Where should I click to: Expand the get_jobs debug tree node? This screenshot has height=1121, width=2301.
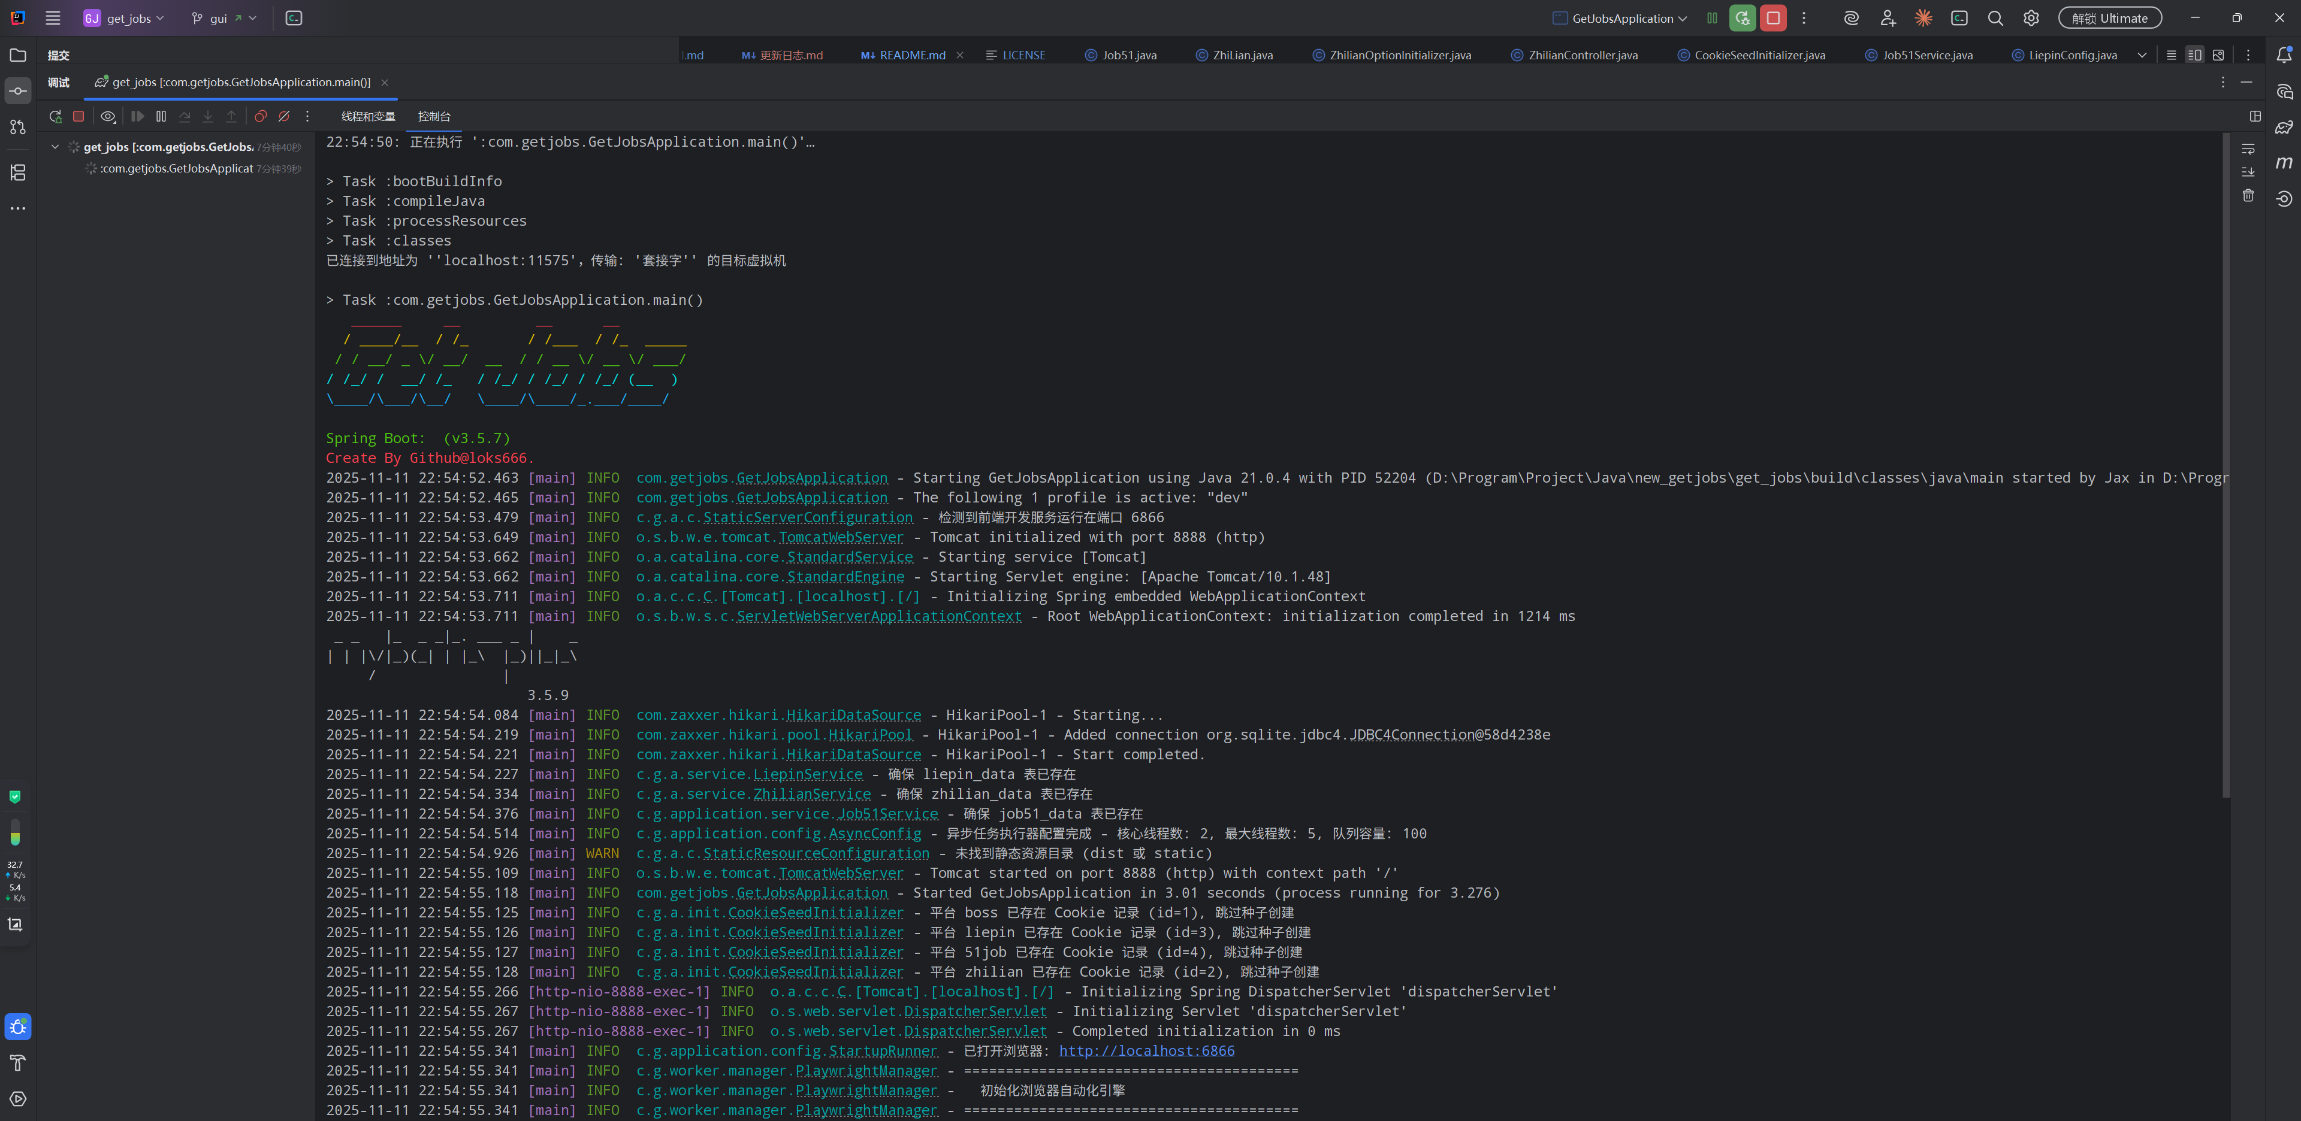tap(55, 146)
